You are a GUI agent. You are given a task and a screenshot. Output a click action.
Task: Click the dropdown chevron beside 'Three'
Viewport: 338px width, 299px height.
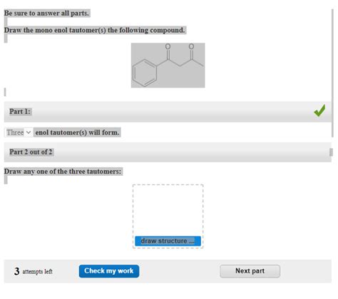pyautogui.click(x=29, y=132)
